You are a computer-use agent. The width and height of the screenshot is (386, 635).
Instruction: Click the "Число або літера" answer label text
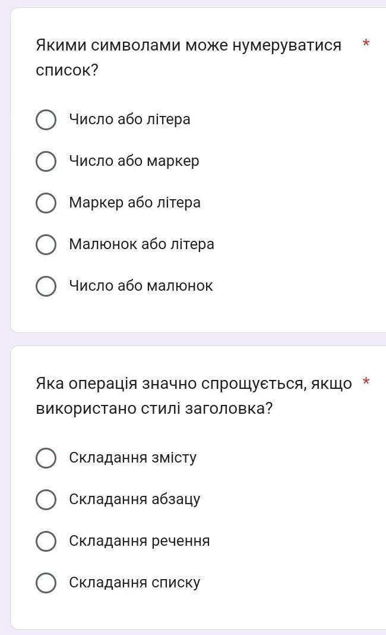[x=129, y=120]
